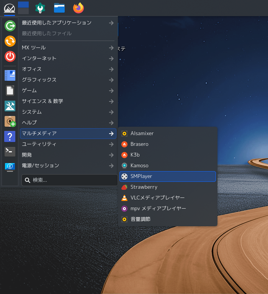The width and height of the screenshot is (268, 294).
Task: Click the 検索 search field
Action: [70, 180]
